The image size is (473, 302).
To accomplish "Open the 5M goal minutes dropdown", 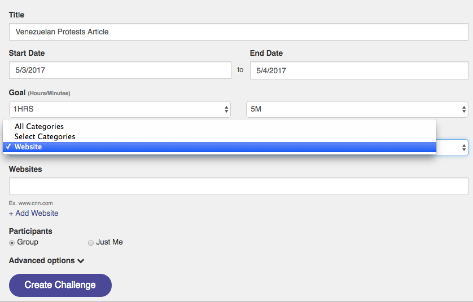I will [357, 109].
